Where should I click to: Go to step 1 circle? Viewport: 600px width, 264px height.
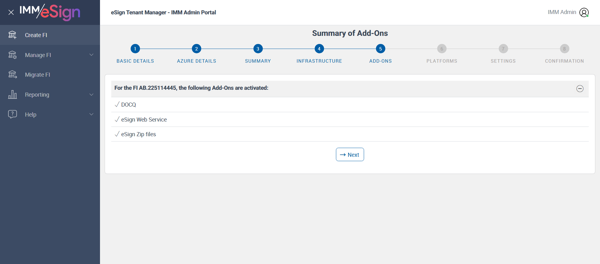point(135,49)
